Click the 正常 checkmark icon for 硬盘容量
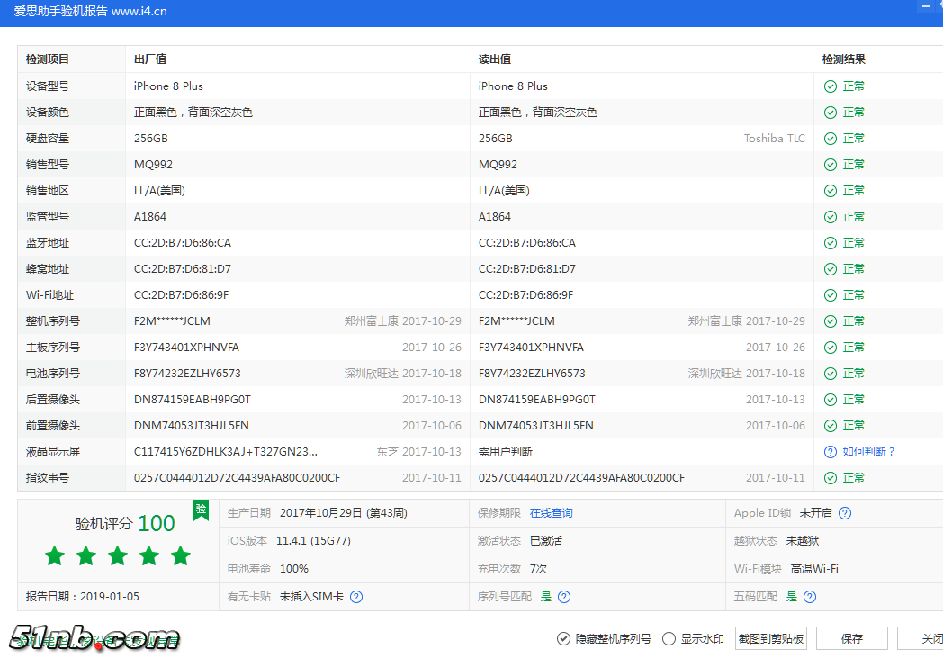The image size is (943, 659). (830, 138)
